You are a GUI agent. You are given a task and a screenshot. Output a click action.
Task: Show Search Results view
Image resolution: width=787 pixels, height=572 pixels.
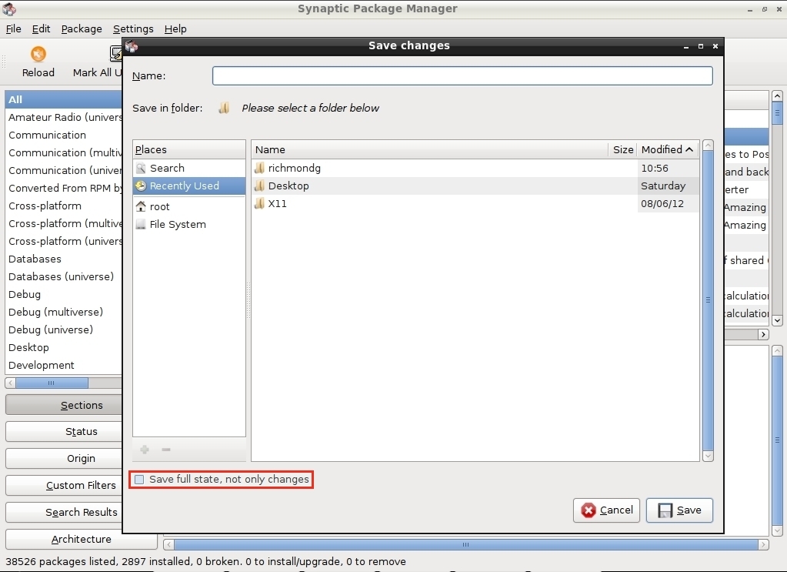tap(64, 512)
